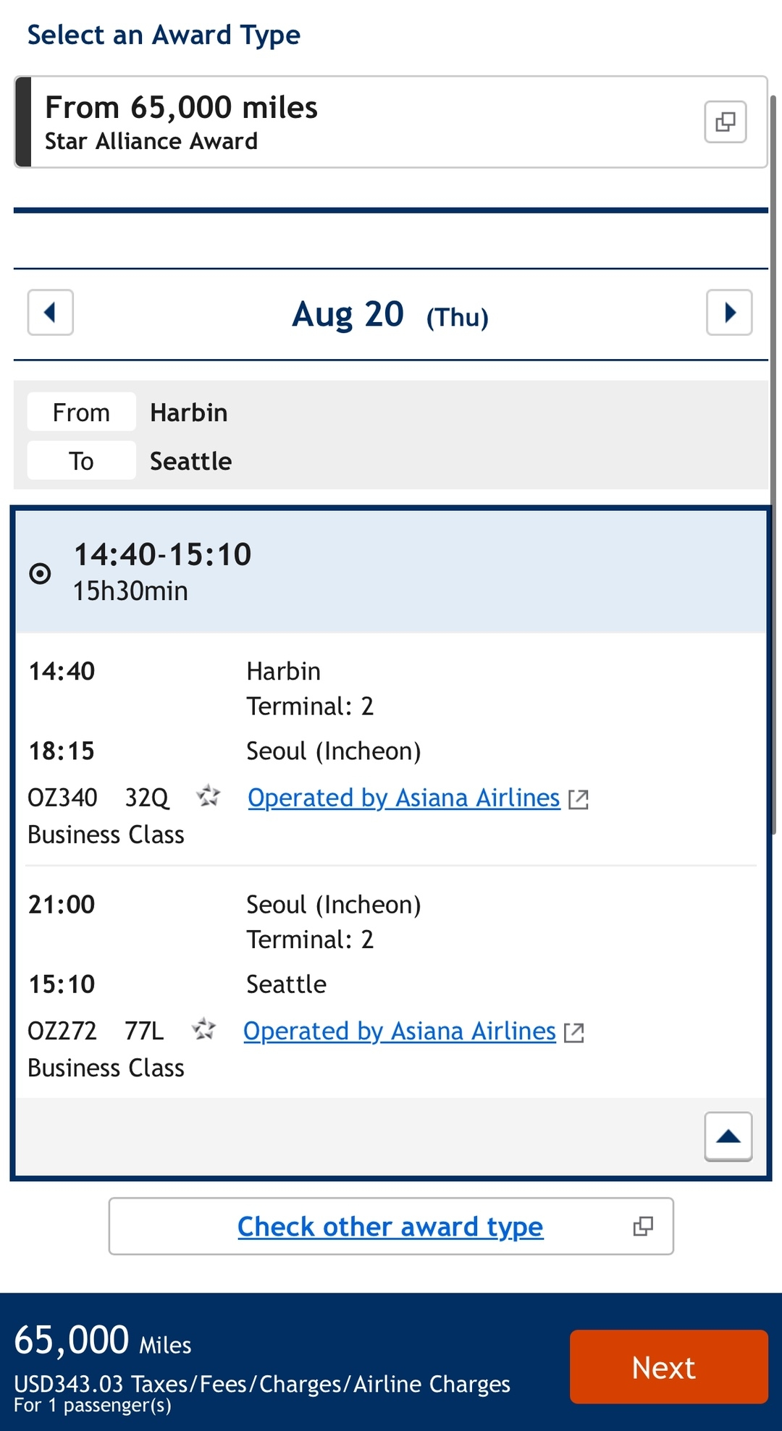Viewport: 782px width, 1431px height.
Task: Click popup icon in Check other award type
Action: (x=643, y=1226)
